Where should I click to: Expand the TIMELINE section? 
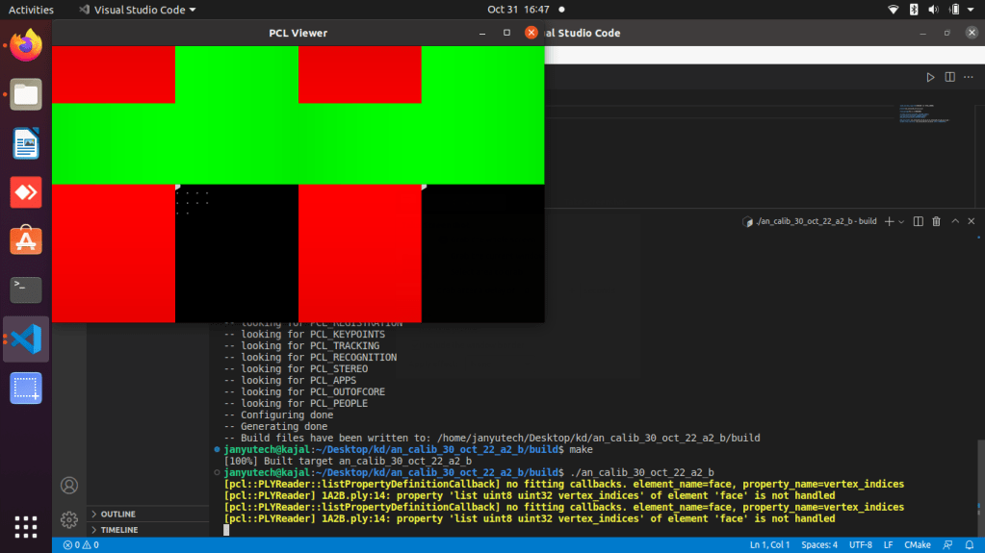click(x=118, y=530)
